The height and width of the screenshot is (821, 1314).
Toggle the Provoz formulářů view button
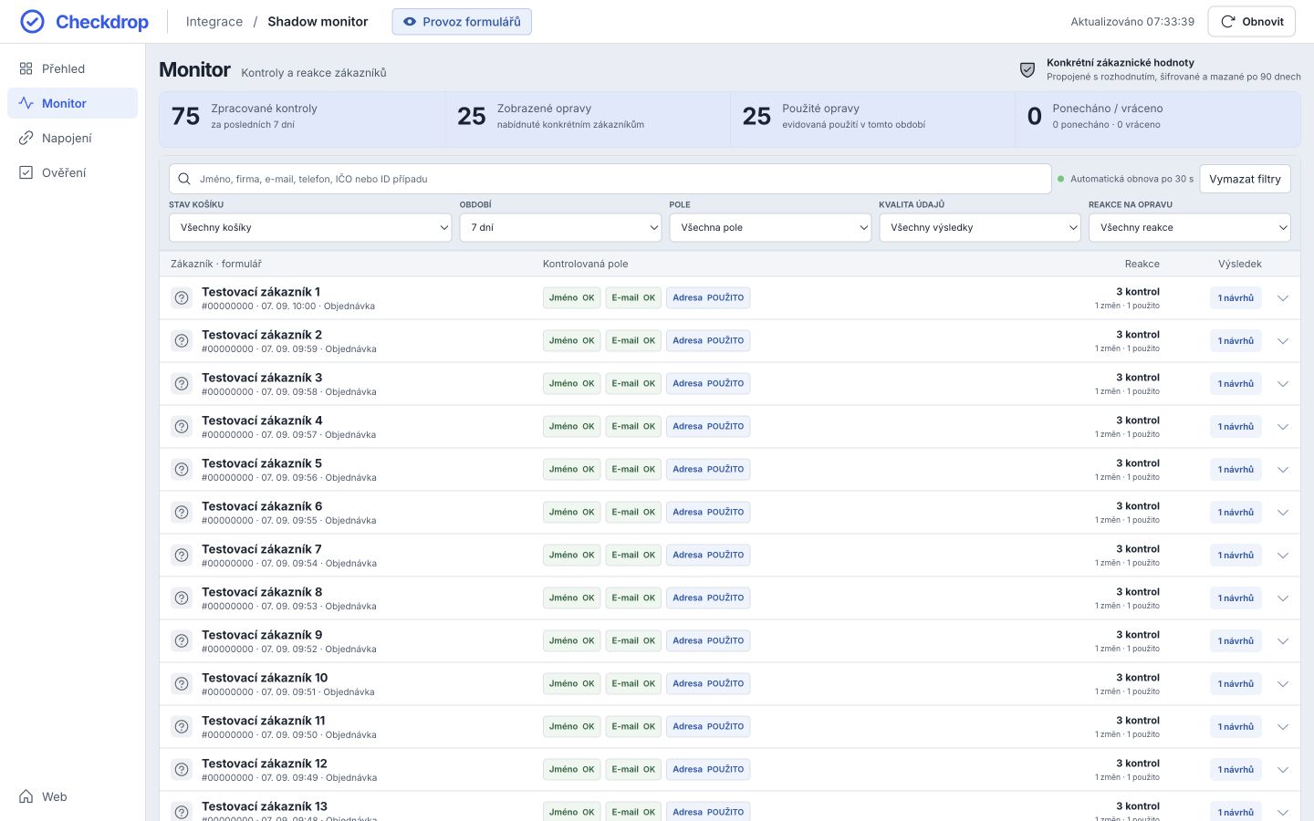point(462,22)
